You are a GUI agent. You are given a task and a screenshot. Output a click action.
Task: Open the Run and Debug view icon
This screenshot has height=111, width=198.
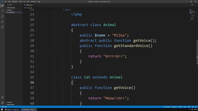point(2,22)
